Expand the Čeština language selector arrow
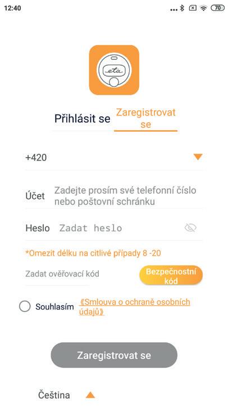Viewport: 228px width, 406px height. (90, 395)
